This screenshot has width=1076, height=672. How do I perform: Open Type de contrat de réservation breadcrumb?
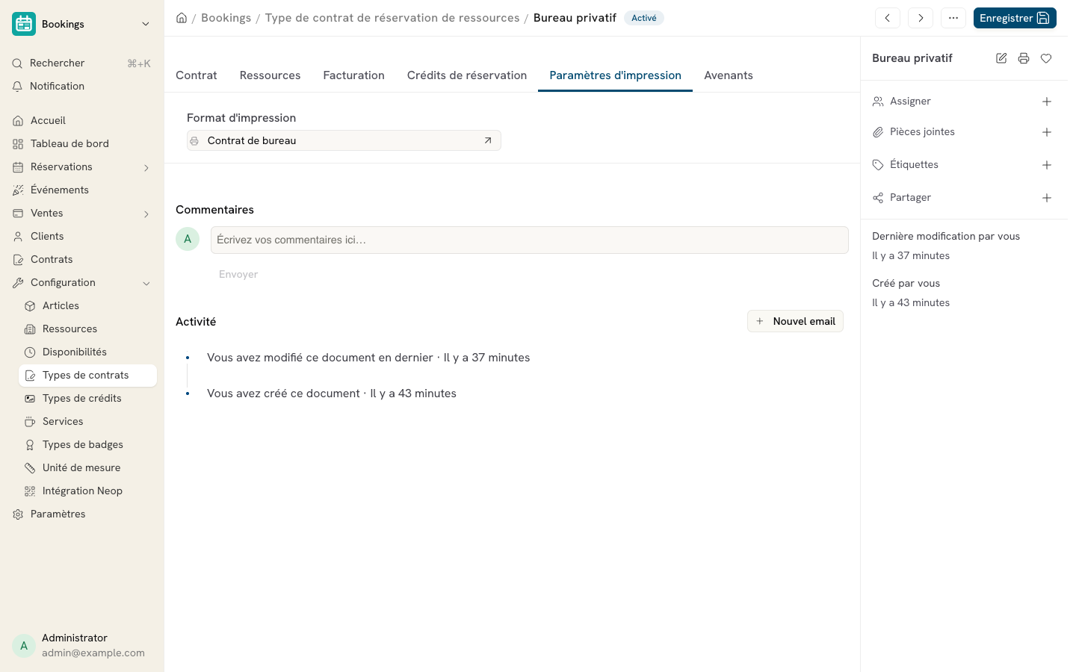click(x=392, y=18)
